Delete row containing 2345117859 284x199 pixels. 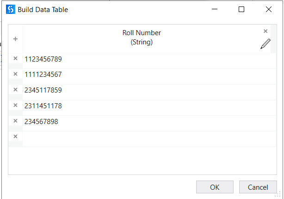[x=15, y=90]
